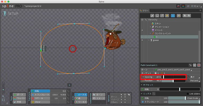The width and height of the screenshot is (203, 106).
Task: Select the 作成 create tool
Action: 19,102
